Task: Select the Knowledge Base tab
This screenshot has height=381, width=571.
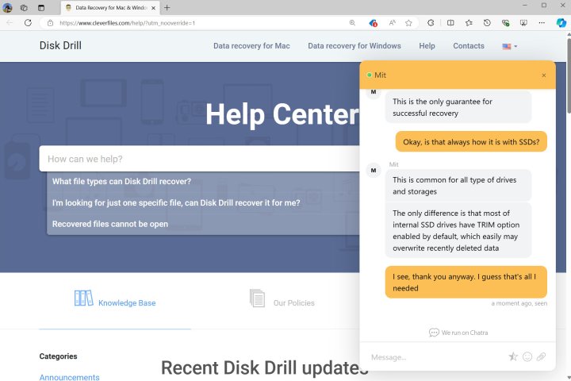Action: (x=115, y=302)
